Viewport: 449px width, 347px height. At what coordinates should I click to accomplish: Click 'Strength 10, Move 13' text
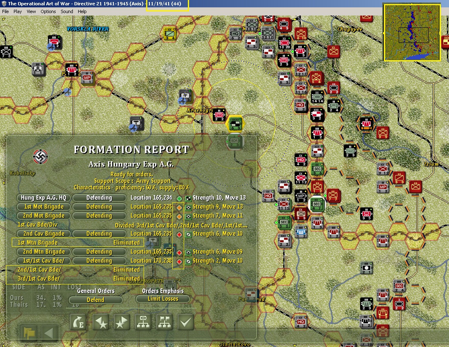coord(219,198)
